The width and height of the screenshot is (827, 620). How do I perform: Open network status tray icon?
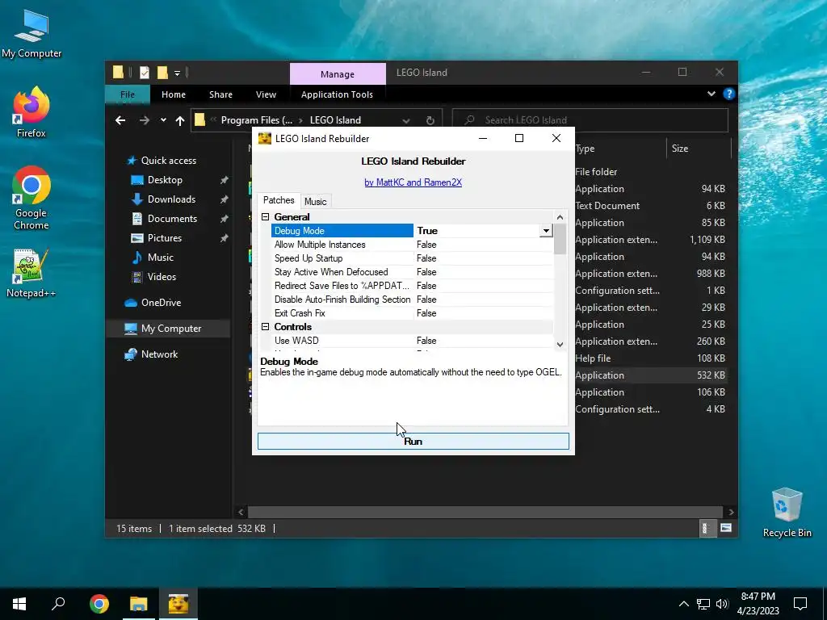tap(703, 604)
